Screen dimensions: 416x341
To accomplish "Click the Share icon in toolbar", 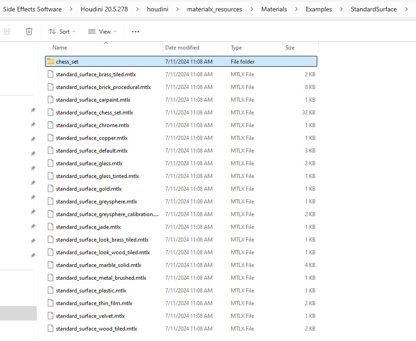I will 7,31.
